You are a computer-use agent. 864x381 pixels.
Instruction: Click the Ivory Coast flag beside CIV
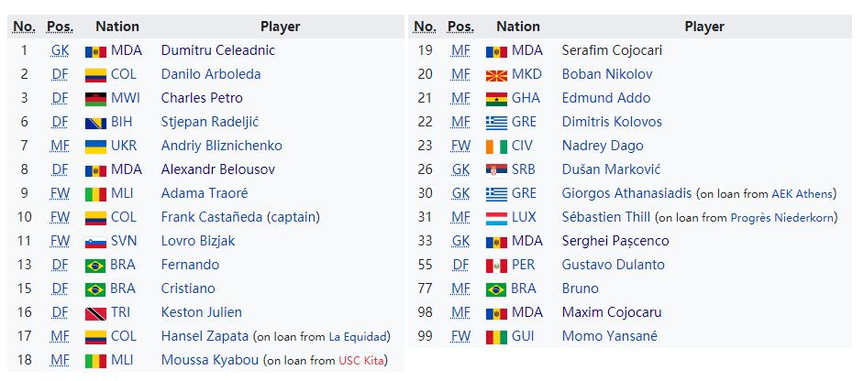[x=496, y=147]
